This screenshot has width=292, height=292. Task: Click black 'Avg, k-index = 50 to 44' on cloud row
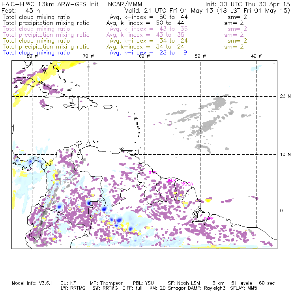click(x=149, y=17)
